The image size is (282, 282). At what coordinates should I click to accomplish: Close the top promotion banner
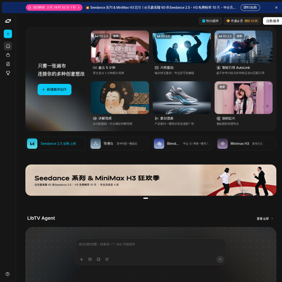click(x=276, y=7)
